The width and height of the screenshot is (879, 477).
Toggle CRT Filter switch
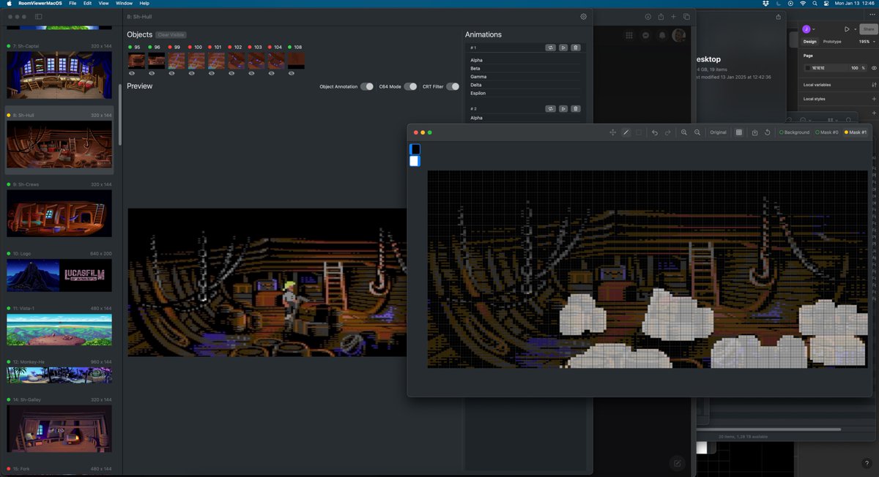tap(453, 86)
